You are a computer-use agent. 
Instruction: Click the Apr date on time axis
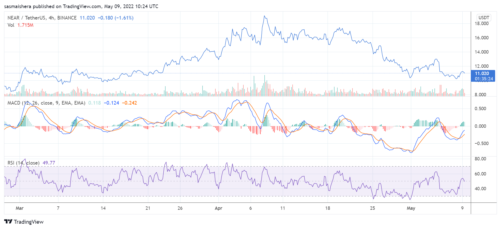click(218, 208)
